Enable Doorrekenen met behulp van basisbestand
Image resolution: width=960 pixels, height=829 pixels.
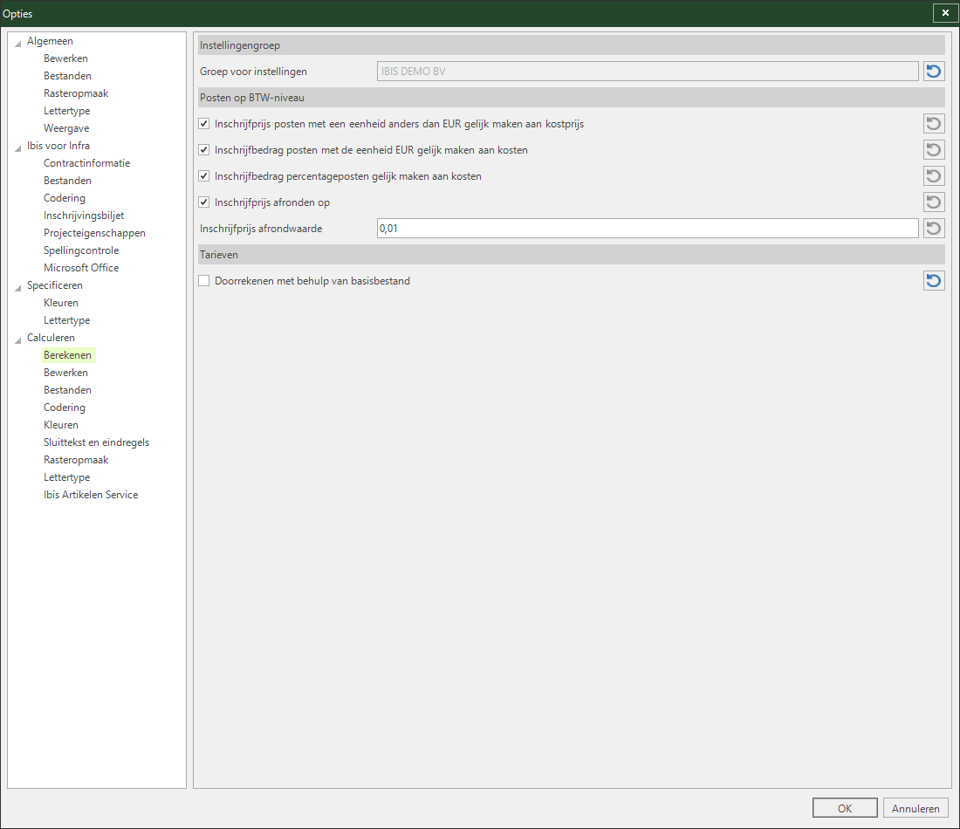pyautogui.click(x=204, y=280)
